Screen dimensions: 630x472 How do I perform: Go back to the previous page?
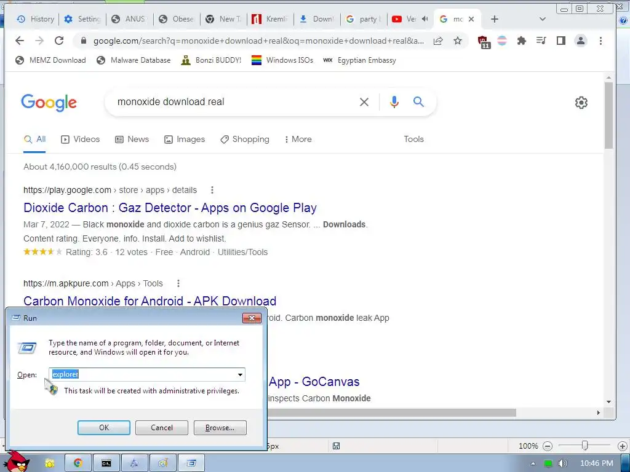coord(19,41)
